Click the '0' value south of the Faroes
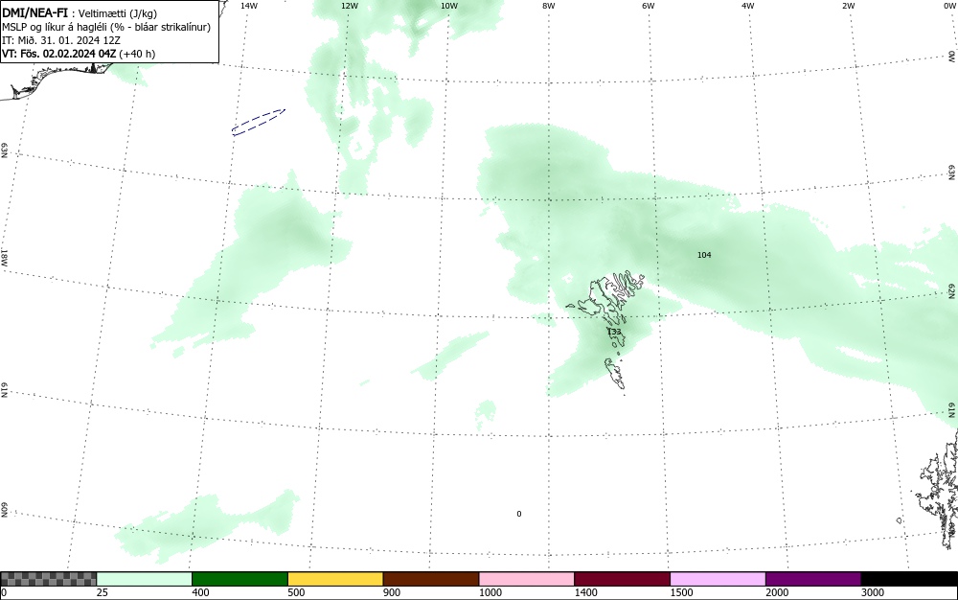958x600 pixels. [518, 514]
